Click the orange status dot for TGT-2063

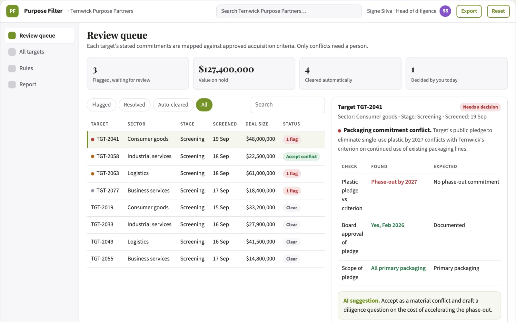click(93, 174)
